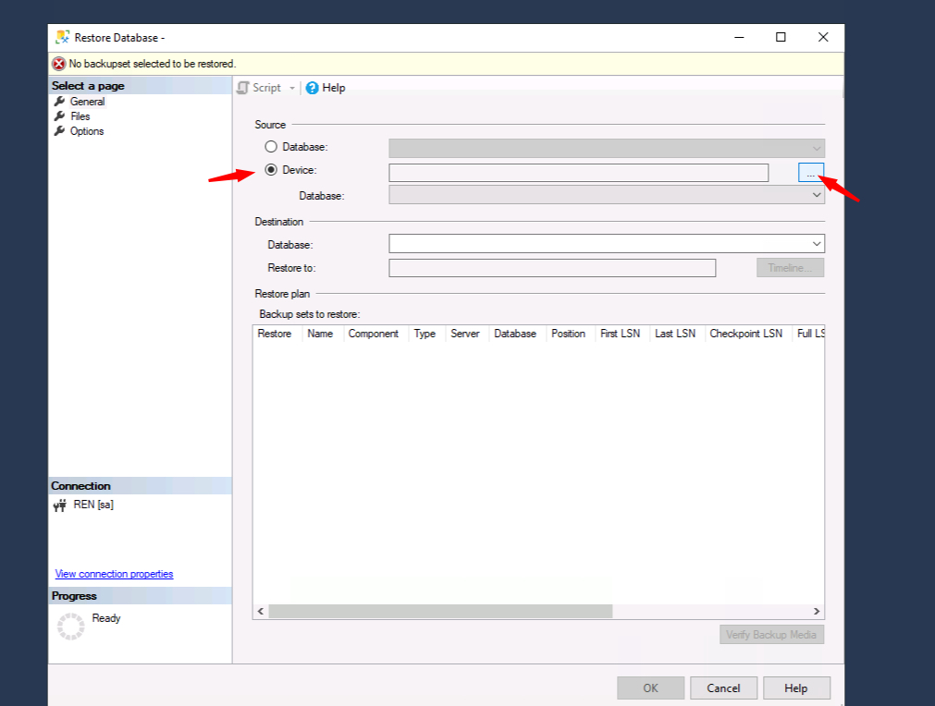Click the Restore Database title bar icon

63,37
